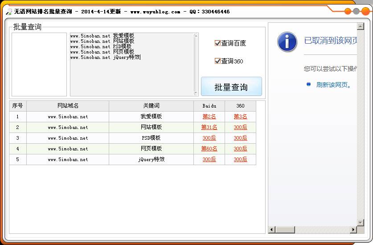The height and width of the screenshot is (245, 373).
Task: Click the magnifier app icon in title bar
Action: [x=9, y=12]
